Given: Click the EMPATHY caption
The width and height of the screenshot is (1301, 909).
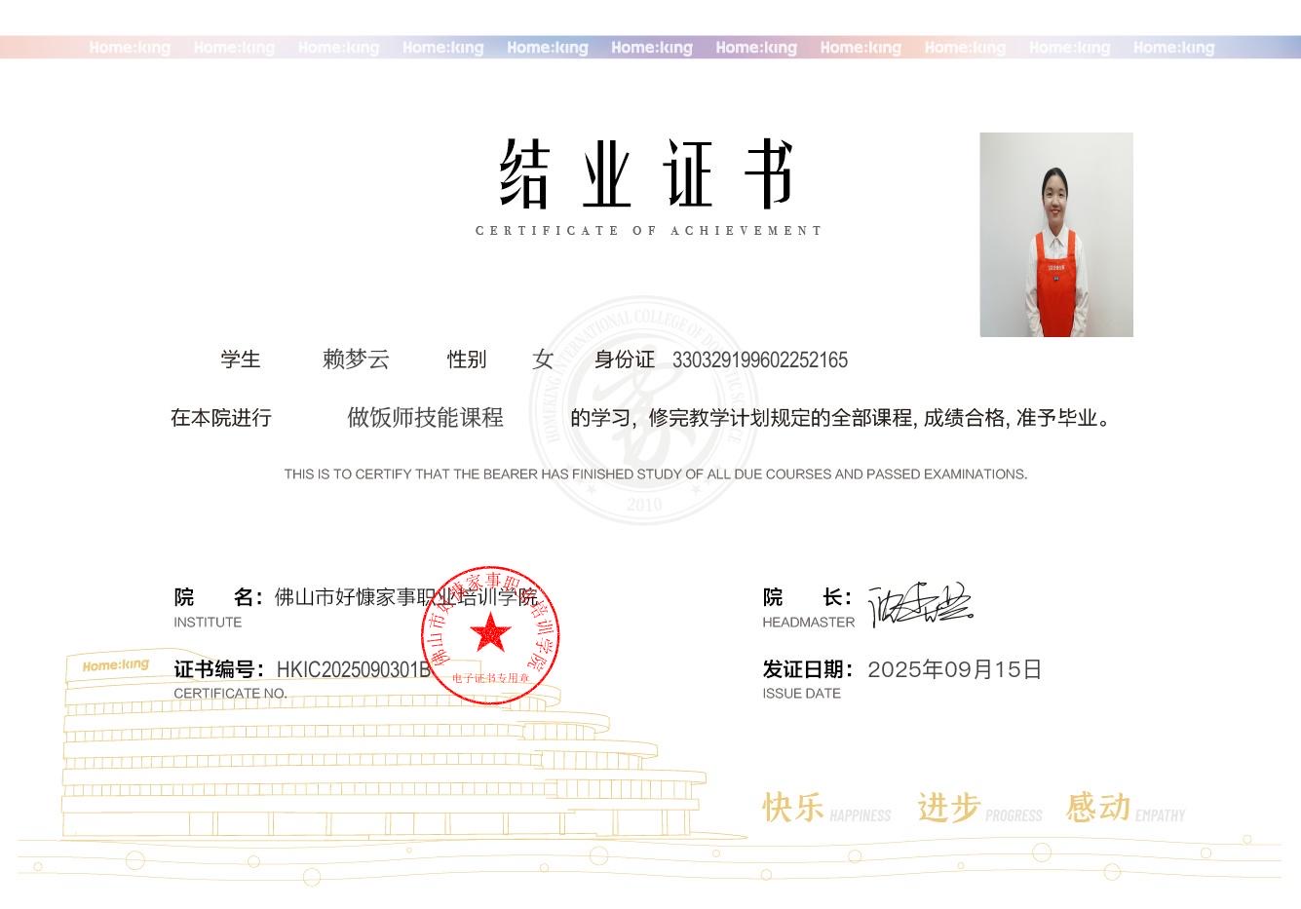Looking at the screenshot, I should (1161, 815).
